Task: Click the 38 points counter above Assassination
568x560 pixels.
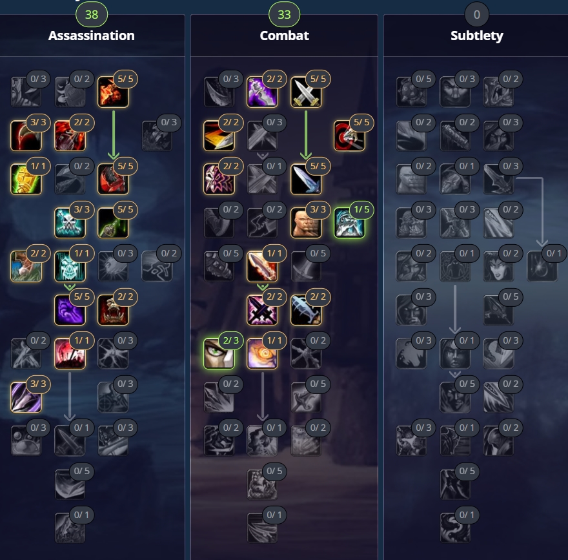Action: click(92, 14)
